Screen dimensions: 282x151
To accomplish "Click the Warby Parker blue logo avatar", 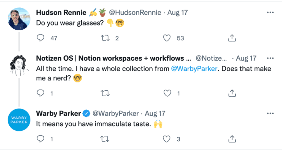I will click(19, 120).
